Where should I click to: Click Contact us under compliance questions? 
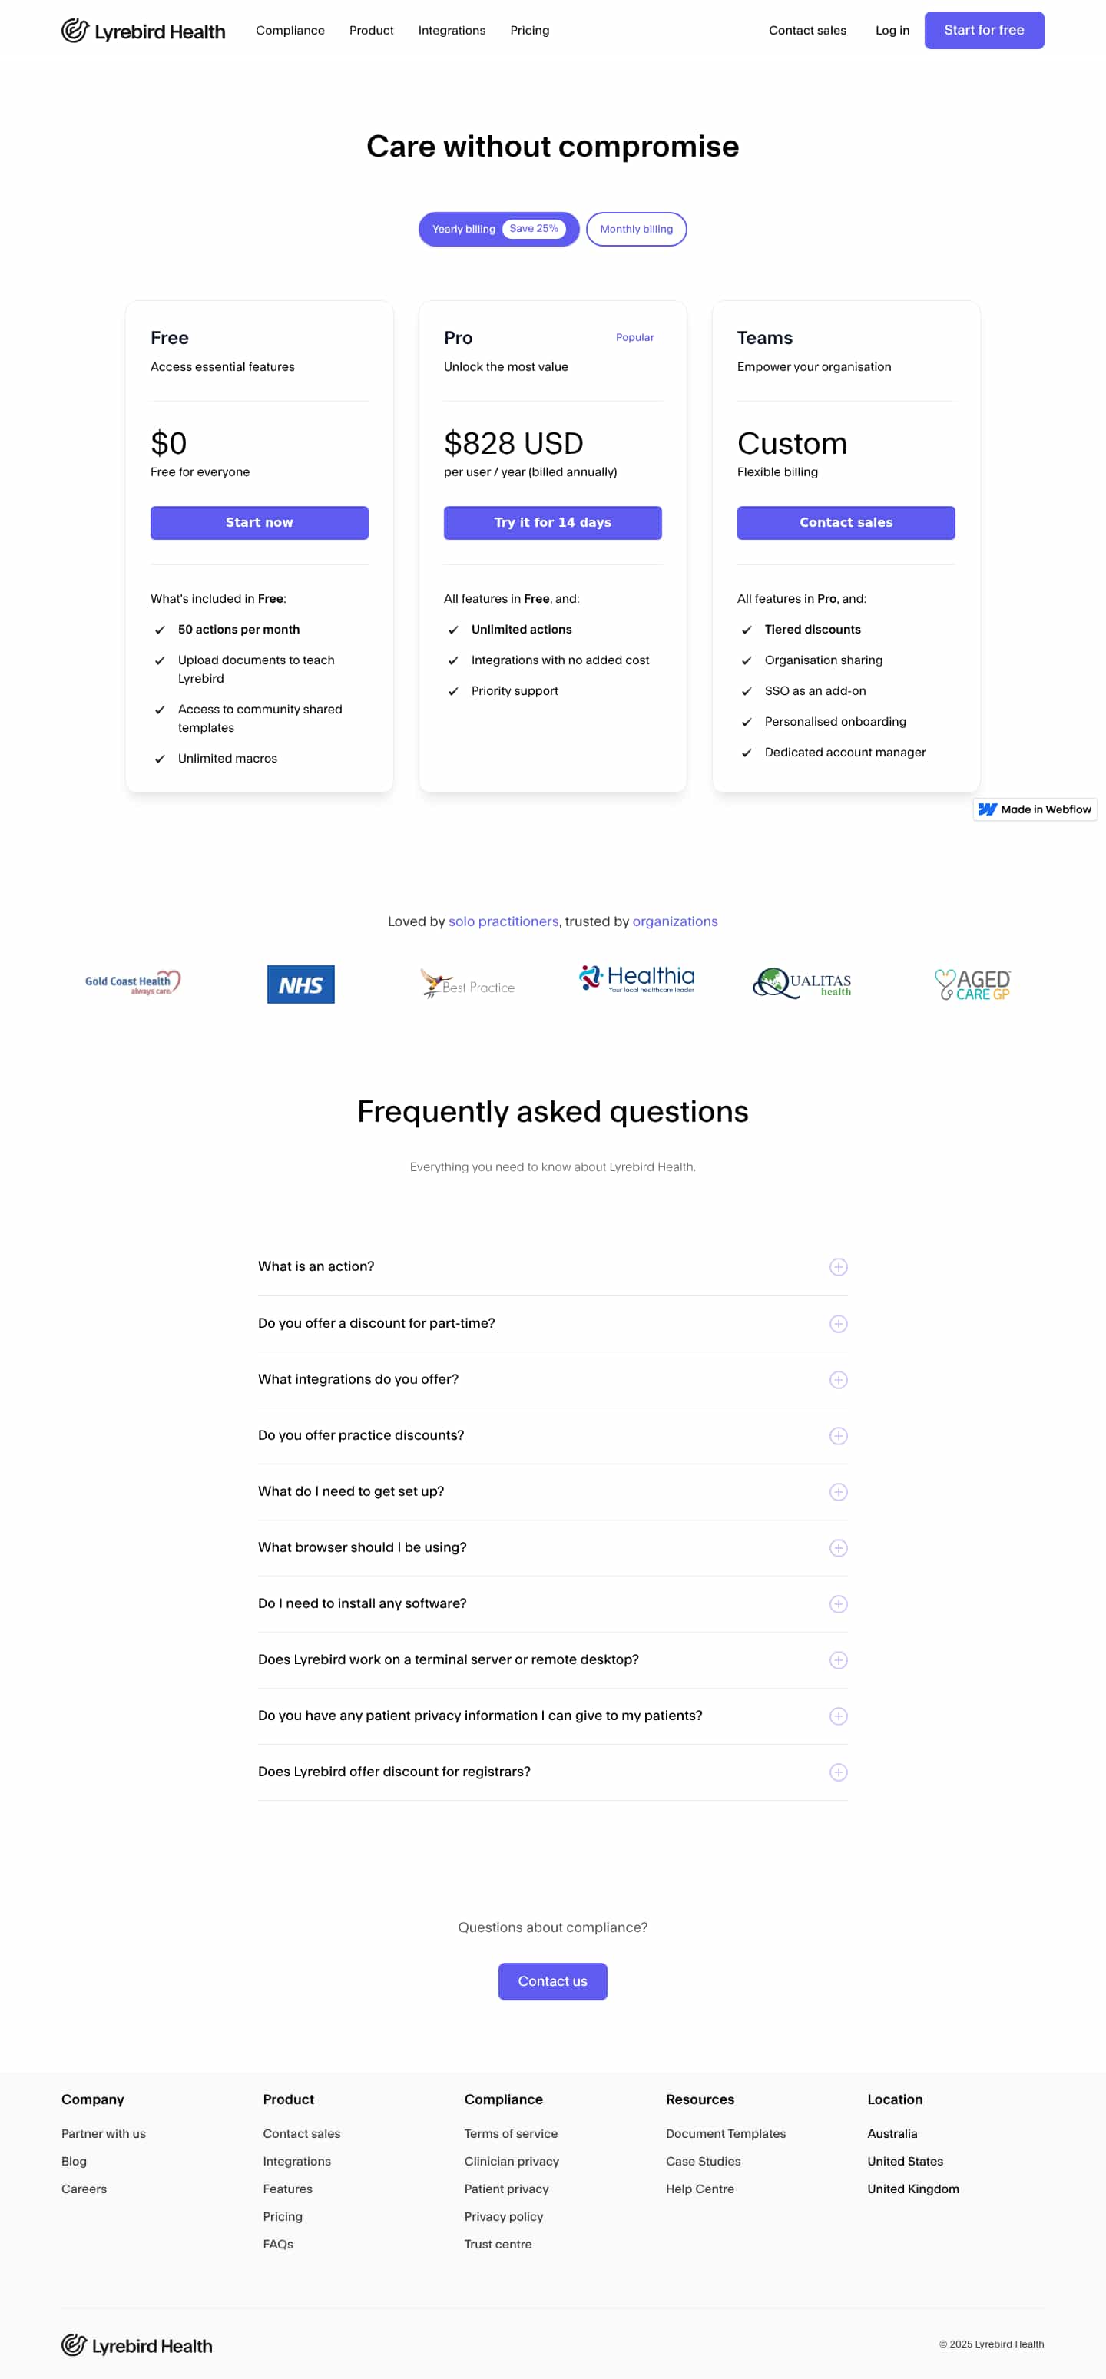click(x=552, y=1981)
